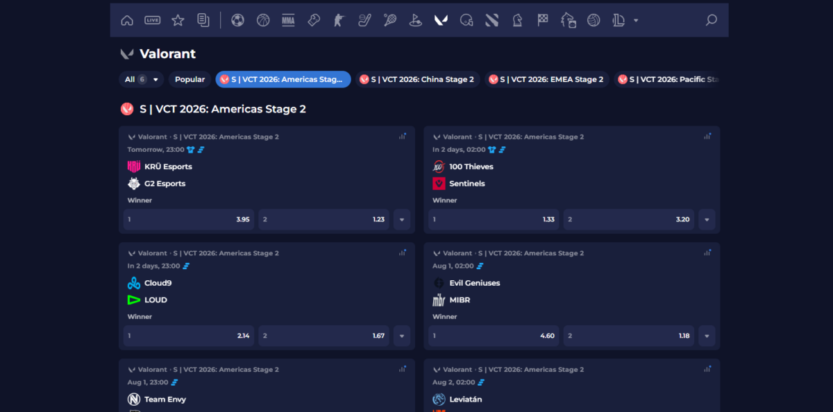The image size is (833, 412).
Task: Select VCT 2026: EMEA Stage 2 tab
Action: click(x=547, y=79)
